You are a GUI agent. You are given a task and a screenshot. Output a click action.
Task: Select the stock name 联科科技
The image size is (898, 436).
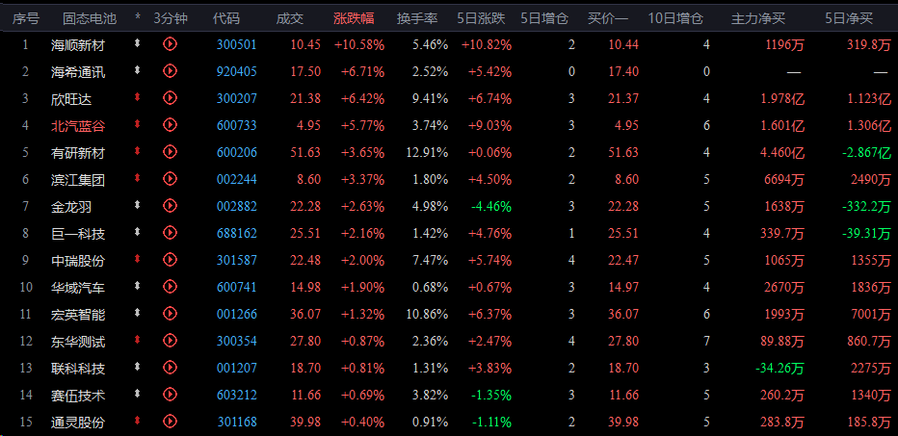pos(78,368)
